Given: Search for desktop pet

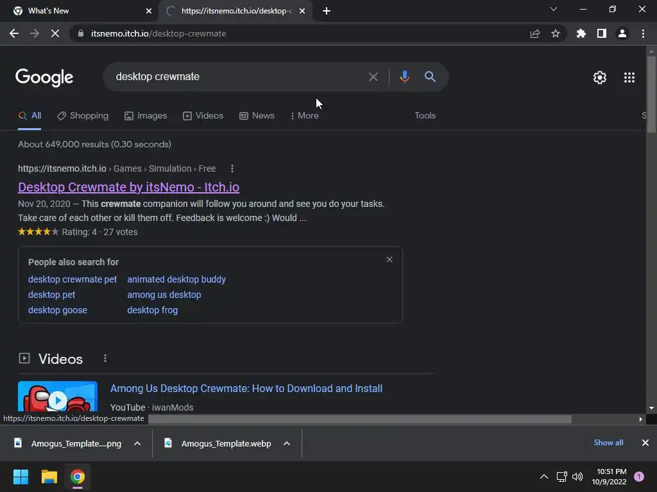Looking at the screenshot, I should tap(51, 295).
